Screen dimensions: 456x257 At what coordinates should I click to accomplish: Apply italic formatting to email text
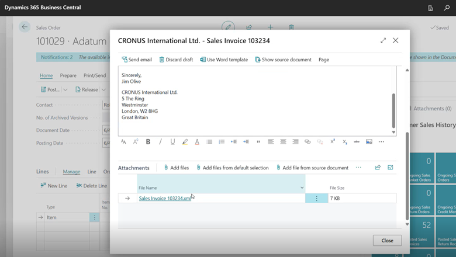[x=160, y=142]
